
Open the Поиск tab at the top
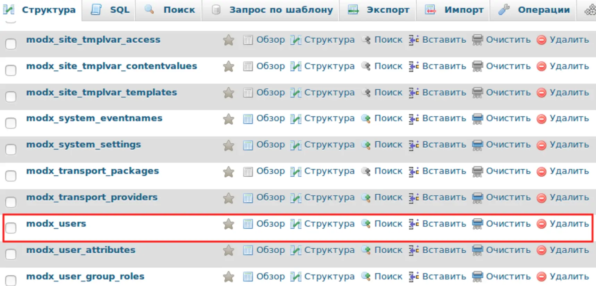pos(169,10)
